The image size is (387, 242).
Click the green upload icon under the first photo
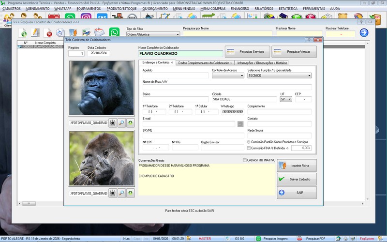pyautogui.click(x=130, y=123)
